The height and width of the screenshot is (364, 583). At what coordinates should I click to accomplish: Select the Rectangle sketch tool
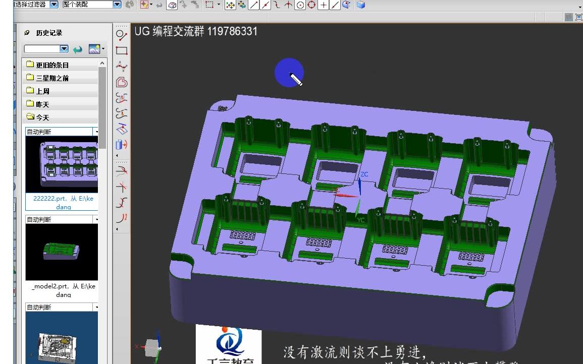click(x=121, y=51)
